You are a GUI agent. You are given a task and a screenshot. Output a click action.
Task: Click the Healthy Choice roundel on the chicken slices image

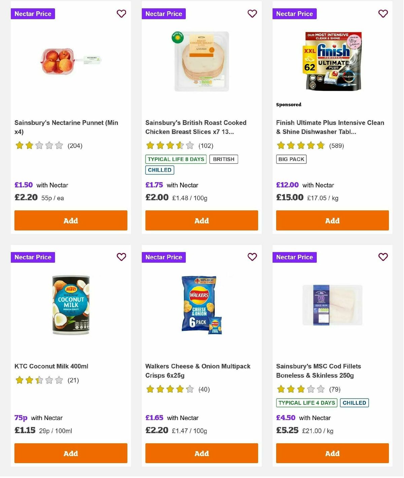tap(177, 38)
